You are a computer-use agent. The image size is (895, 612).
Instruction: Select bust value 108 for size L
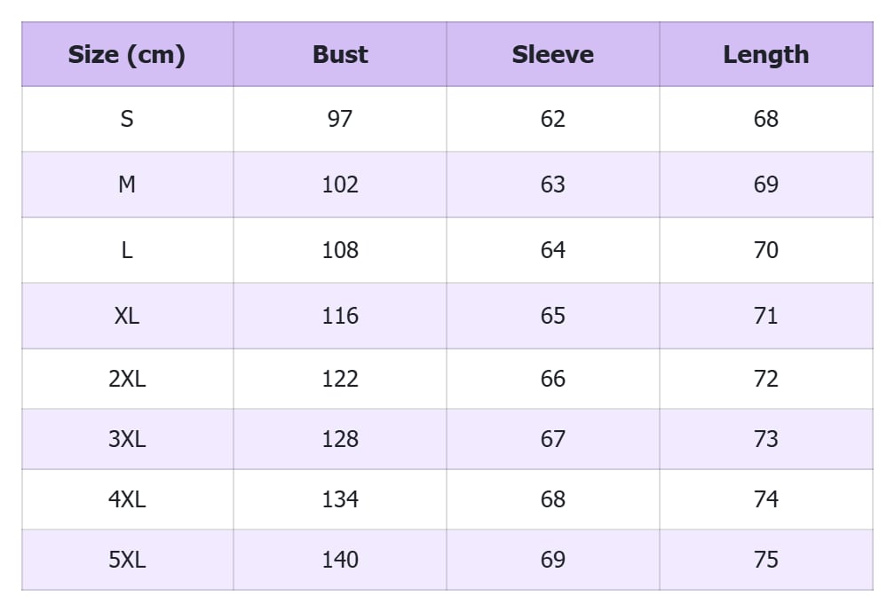click(x=340, y=250)
